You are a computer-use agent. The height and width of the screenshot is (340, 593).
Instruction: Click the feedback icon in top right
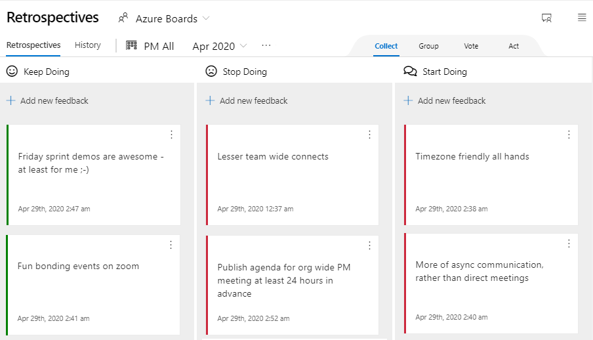[x=546, y=18]
